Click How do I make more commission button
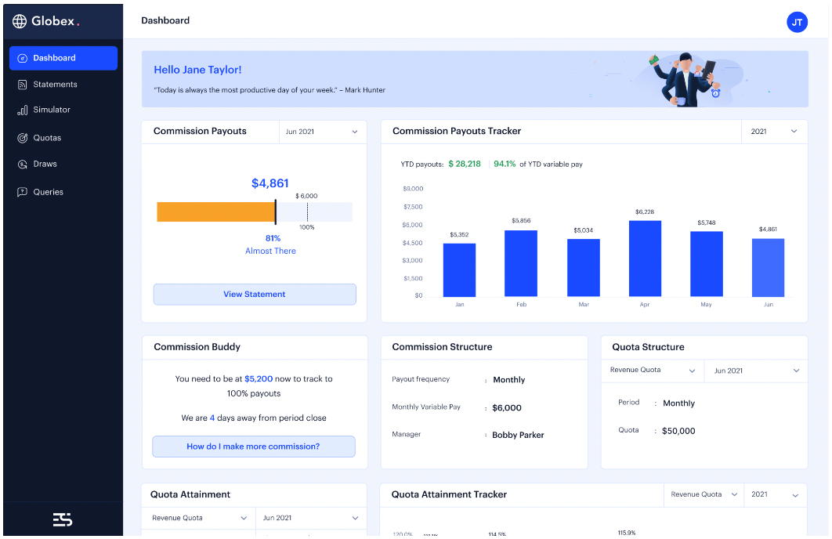 tap(254, 447)
